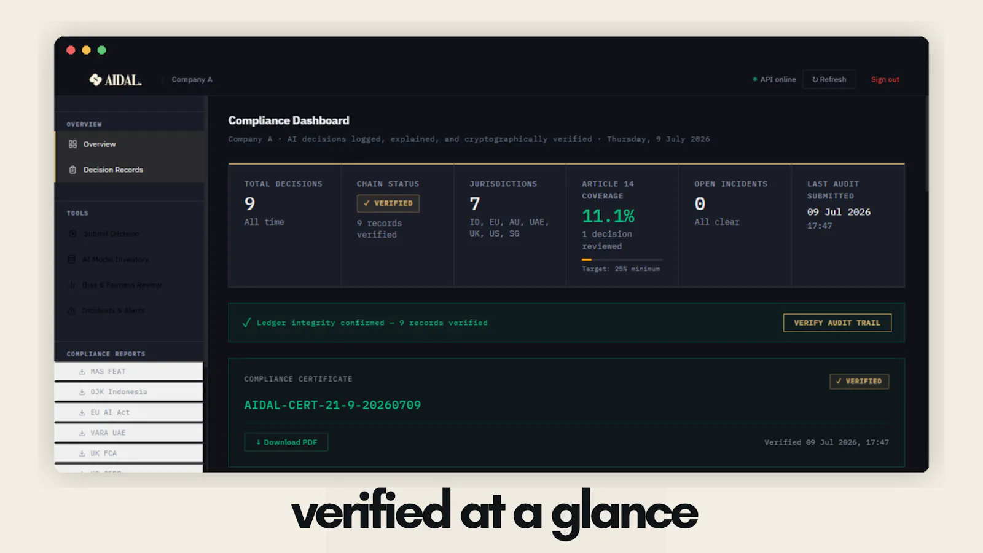The height and width of the screenshot is (553, 983).
Task: Click the 'All clear' incidents text
Action: 717,222
